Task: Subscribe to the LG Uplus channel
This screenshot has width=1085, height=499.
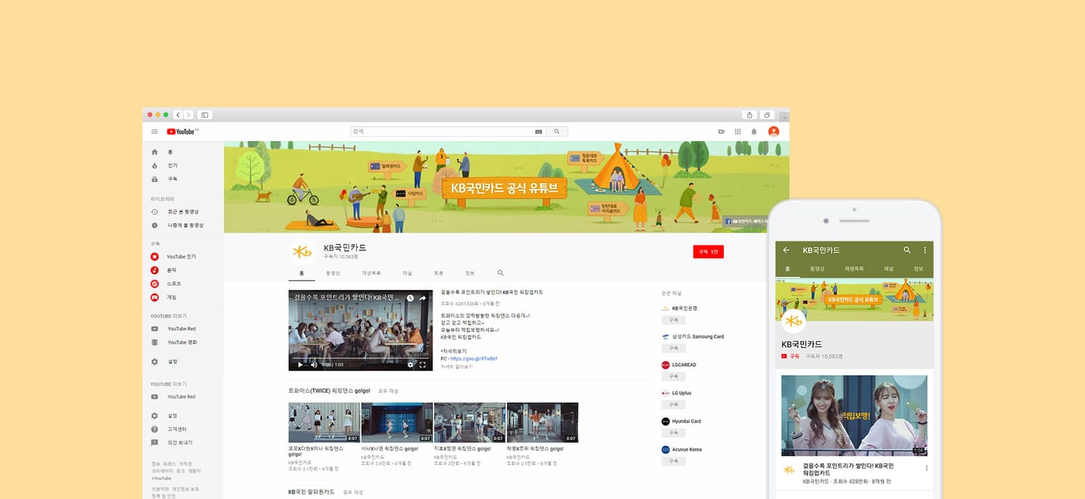Action: pyautogui.click(x=673, y=404)
